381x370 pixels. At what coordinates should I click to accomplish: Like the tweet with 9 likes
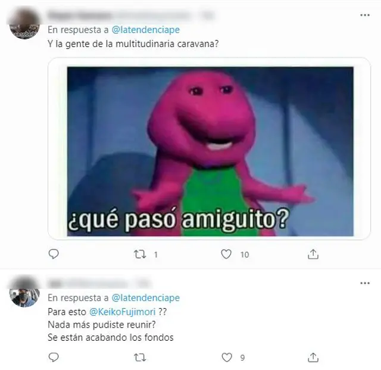227,357
